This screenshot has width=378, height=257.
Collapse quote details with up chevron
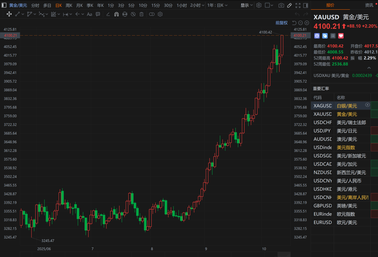click(369, 68)
